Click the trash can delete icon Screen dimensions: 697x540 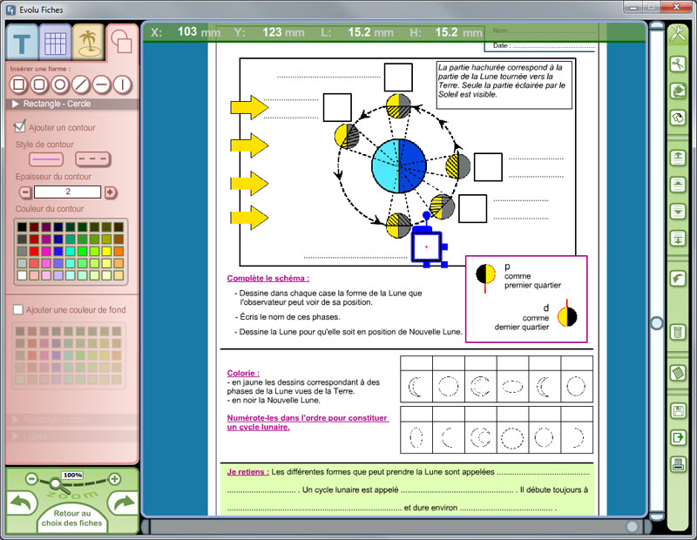click(x=678, y=332)
